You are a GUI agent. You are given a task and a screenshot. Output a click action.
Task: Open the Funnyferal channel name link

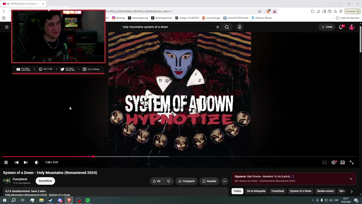[x=20, y=179]
